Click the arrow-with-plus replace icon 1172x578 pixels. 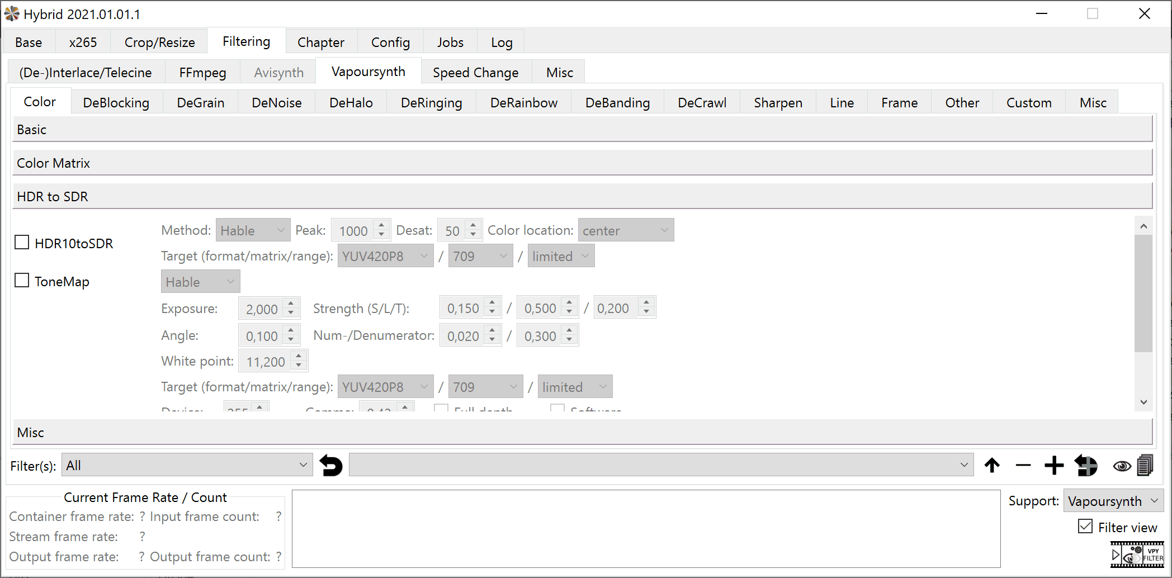click(1086, 465)
